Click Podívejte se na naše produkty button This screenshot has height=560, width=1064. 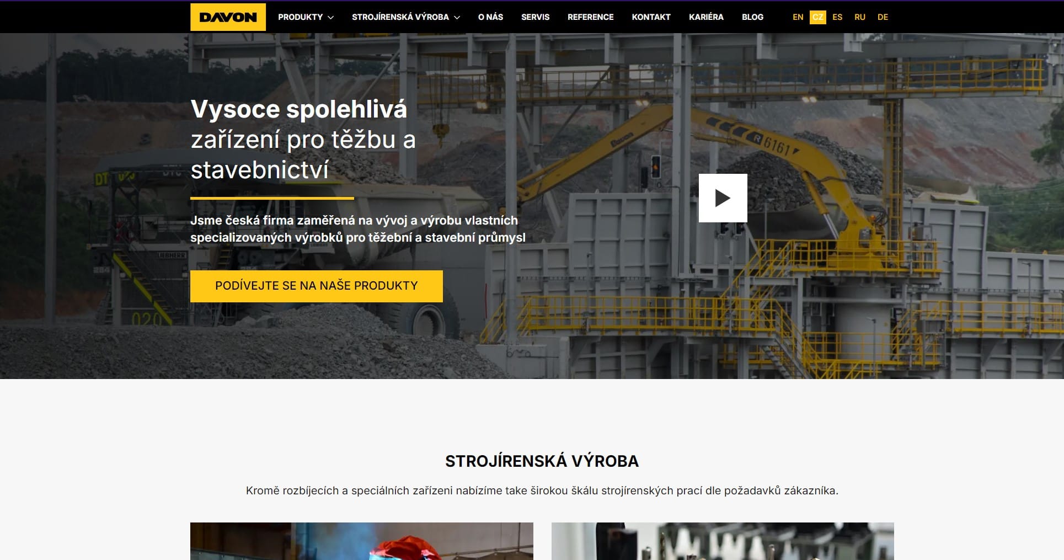pyautogui.click(x=317, y=286)
